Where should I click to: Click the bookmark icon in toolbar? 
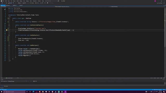coord(47,3)
